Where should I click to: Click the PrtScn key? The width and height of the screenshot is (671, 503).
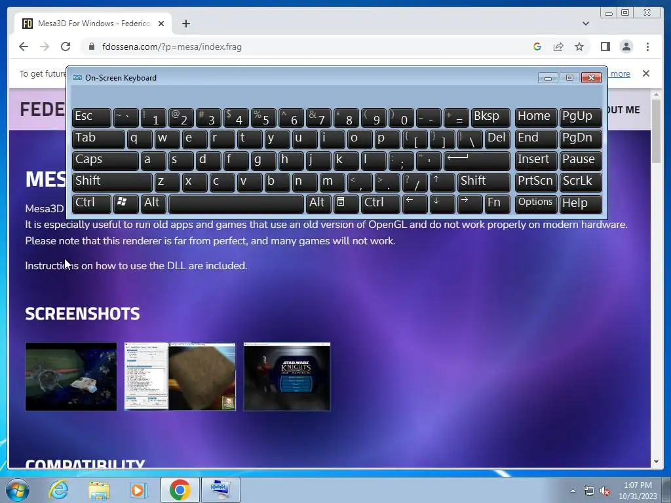536,181
